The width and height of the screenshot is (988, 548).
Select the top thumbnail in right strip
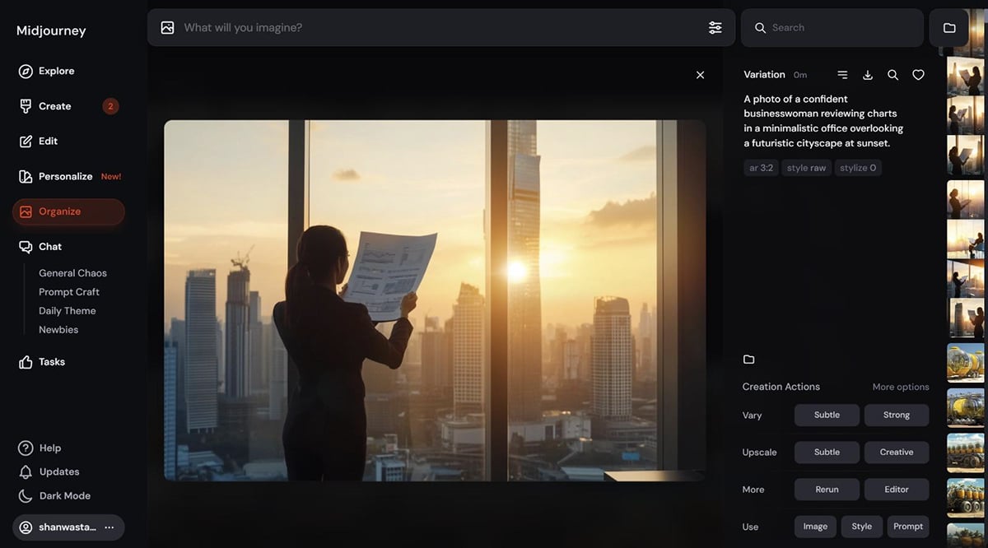[965, 76]
